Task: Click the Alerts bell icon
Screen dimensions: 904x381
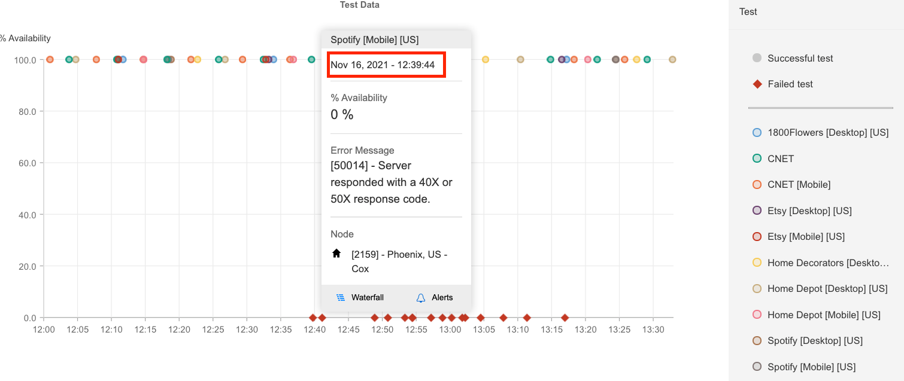Action: (421, 297)
